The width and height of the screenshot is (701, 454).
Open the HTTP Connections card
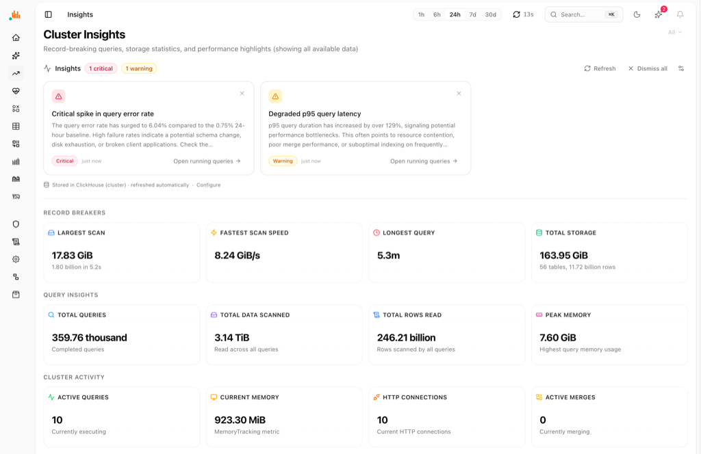tap(447, 417)
